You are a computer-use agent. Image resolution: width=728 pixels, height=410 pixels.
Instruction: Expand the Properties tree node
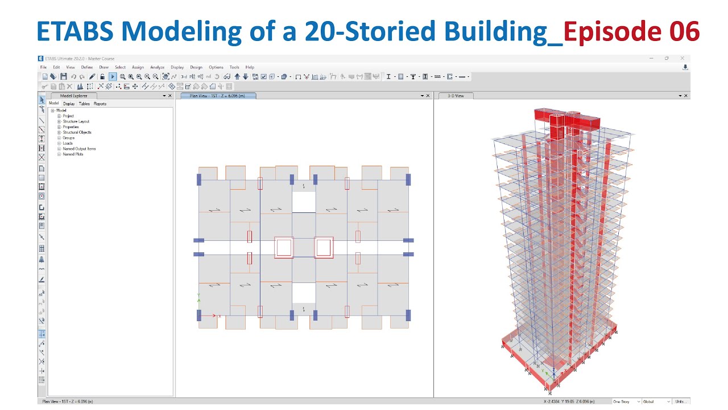tap(59, 127)
